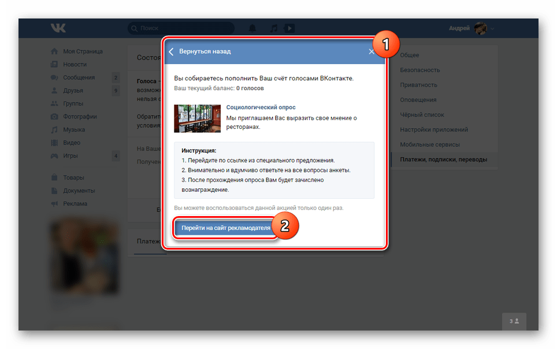Click the bag icon beside Товары
The height and width of the screenshot is (349, 557).
54,177
